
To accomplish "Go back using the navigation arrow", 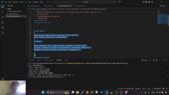I will click(x=48, y=2).
